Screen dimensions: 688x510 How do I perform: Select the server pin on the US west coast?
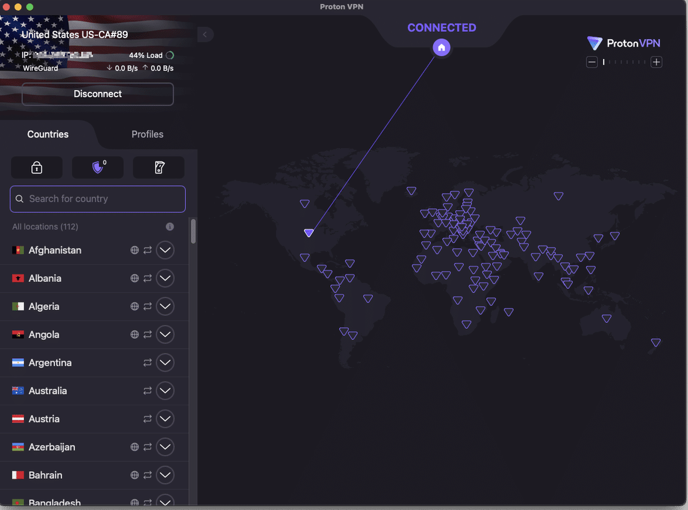click(x=309, y=232)
